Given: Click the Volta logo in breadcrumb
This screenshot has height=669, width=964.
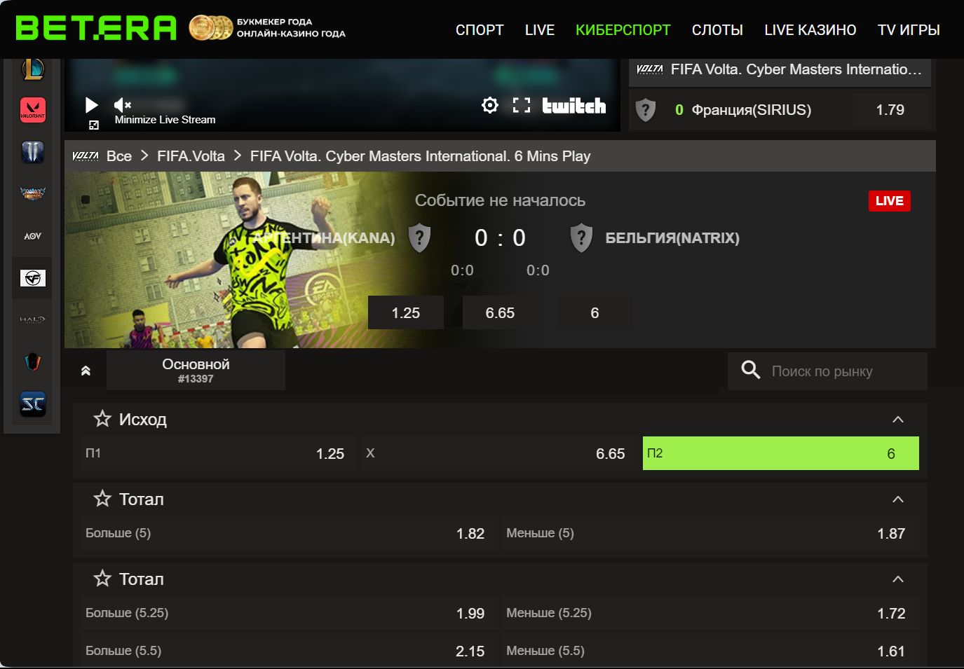Looking at the screenshot, I should tap(86, 156).
